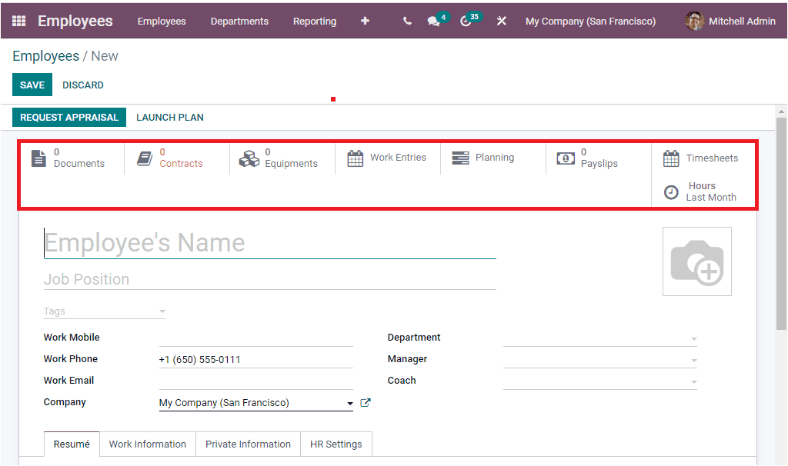Viewport: 788px width, 466px height.
Task: Click the camera icon to add employee photo
Action: (696, 261)
